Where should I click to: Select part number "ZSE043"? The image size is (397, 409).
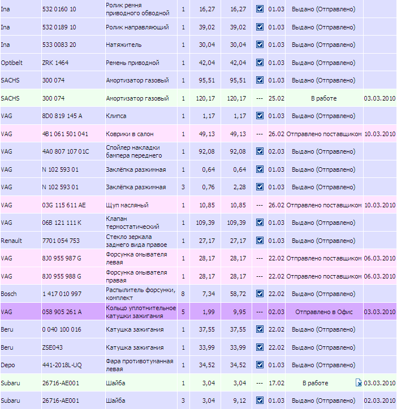coord(52,347)
